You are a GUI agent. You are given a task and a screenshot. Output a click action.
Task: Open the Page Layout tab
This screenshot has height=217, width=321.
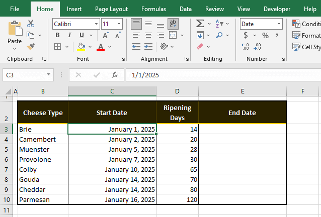(111, 9)
